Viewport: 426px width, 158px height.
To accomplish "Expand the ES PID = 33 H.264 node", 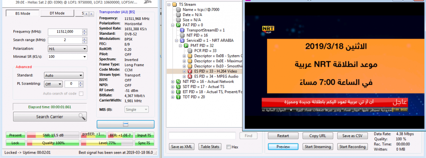I will [x=184, y=71].
